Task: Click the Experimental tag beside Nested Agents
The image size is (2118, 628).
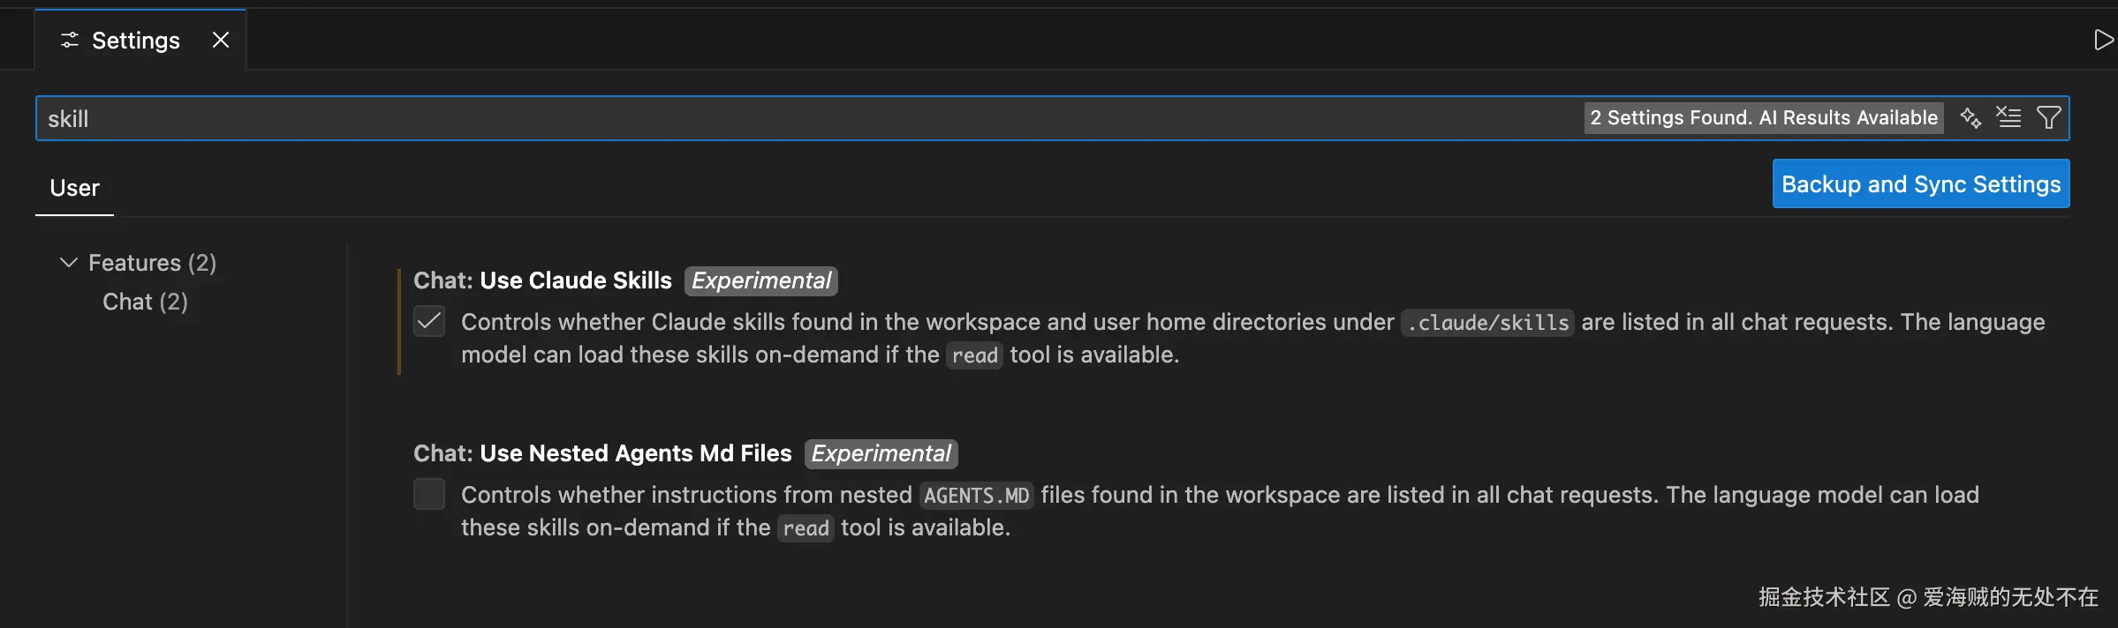Action: pyautogui.click(x=881, y=453)
